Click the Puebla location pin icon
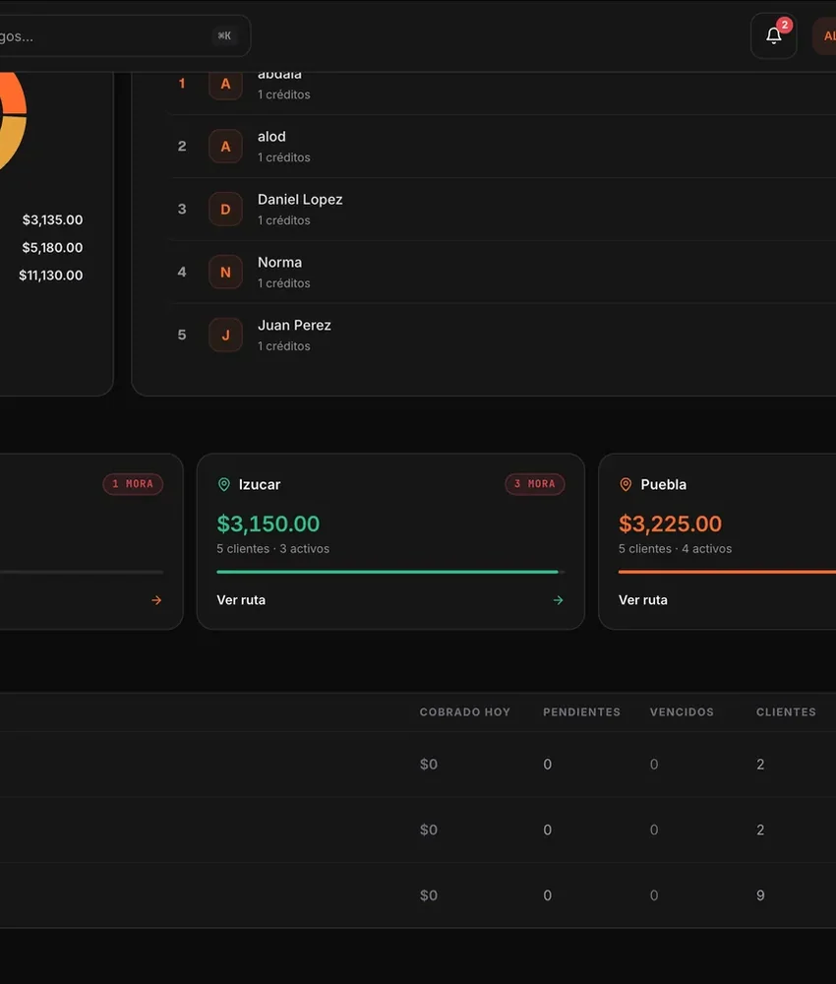Viewport: 836px width, 984px height. [x=626, y=484]
